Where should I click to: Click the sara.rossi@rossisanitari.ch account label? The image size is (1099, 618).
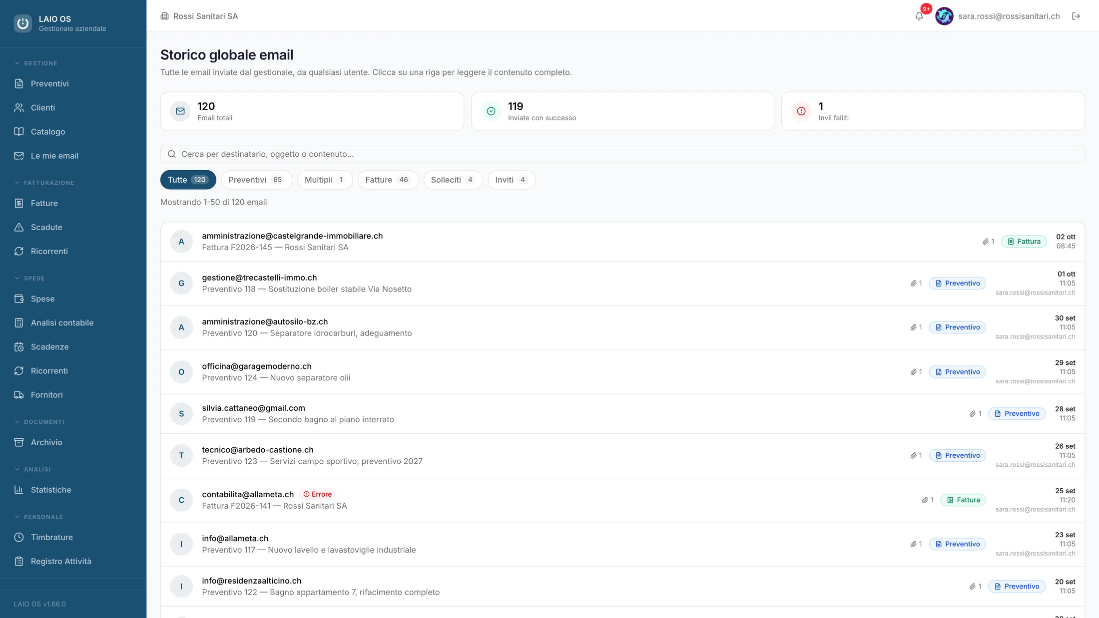(1009, 16)
